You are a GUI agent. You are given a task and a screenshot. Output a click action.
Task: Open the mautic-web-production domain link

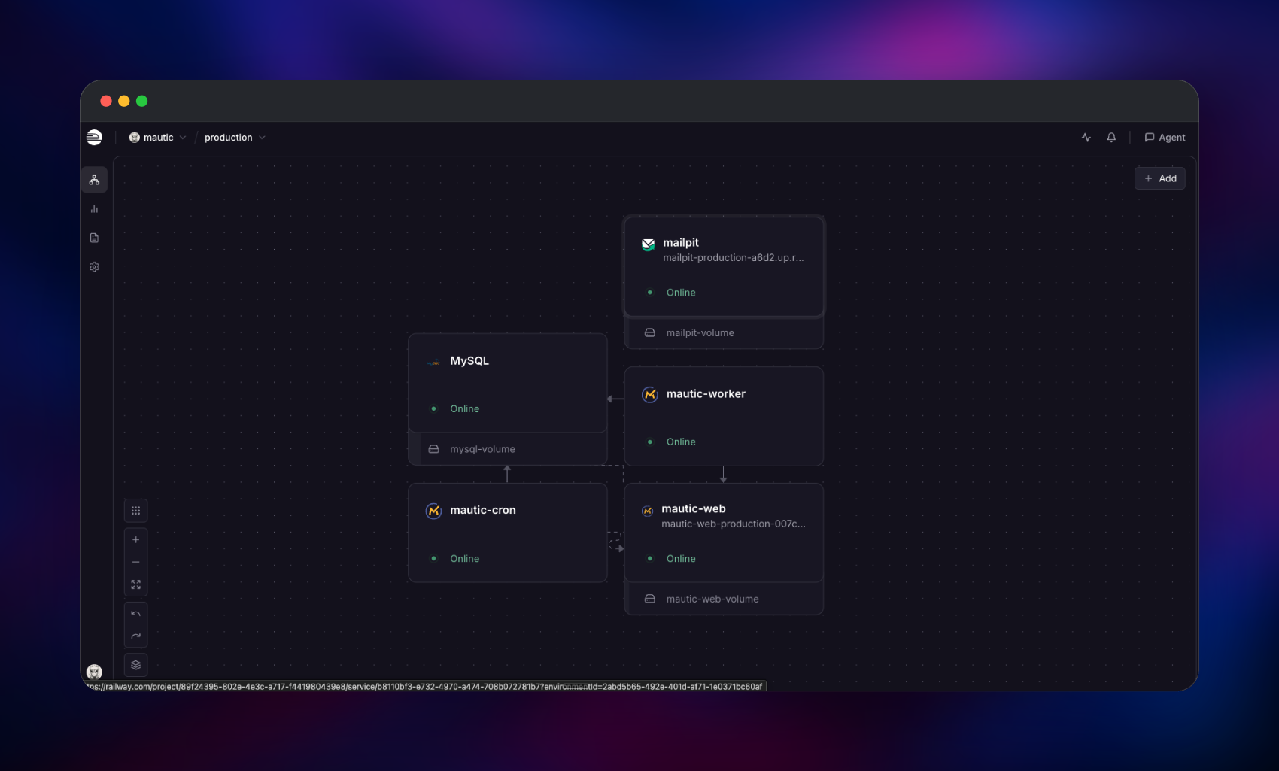(734, 524)
